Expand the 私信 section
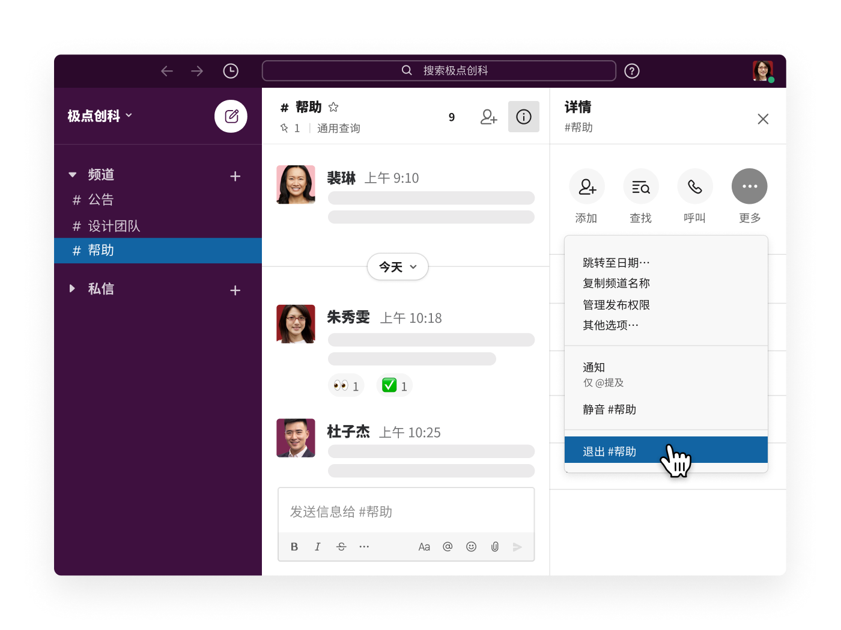 coord(72,289)
